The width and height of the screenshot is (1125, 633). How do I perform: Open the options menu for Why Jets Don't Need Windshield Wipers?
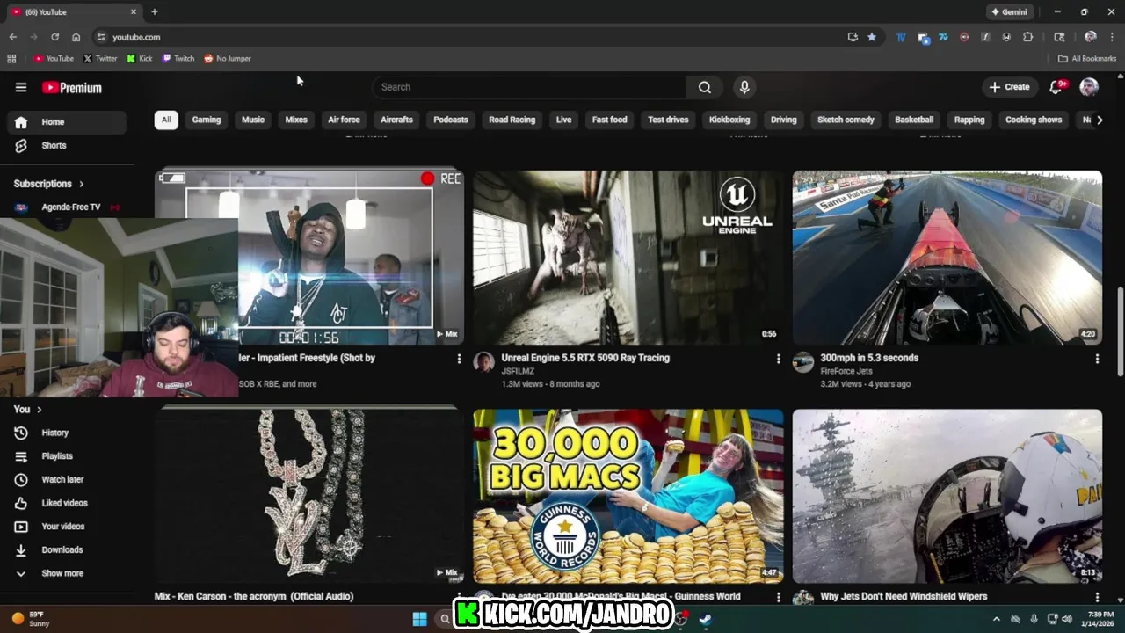1097,597
